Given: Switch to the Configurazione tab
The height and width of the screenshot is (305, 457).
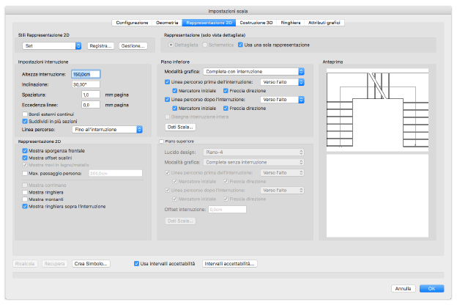Looking at the screenshot, I should [132, 23].
